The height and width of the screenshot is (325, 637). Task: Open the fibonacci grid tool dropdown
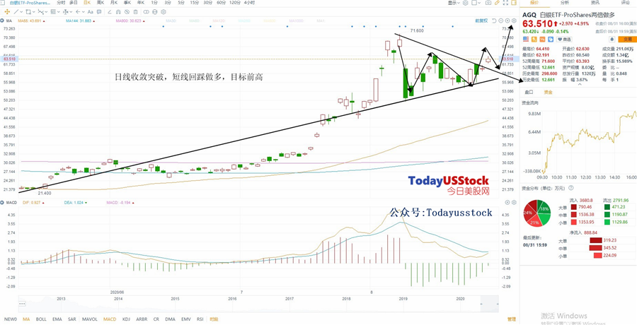point(59,12)
